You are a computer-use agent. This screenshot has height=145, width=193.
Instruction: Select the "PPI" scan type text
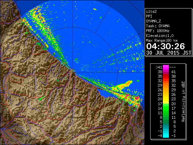(149, 16)
